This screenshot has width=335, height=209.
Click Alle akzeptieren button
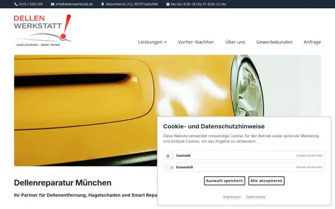[266, 181]
